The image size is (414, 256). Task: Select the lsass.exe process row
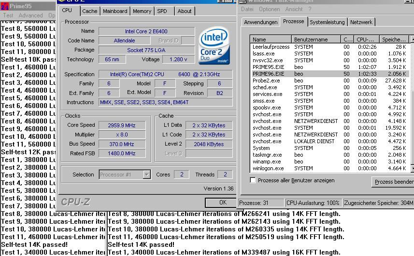[x=329, y=54]
